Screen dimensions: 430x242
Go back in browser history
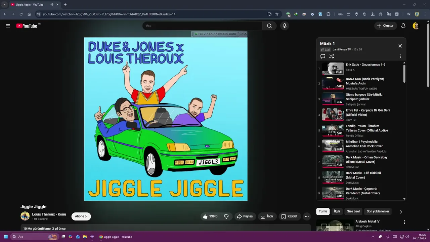[x=5, y=14]
